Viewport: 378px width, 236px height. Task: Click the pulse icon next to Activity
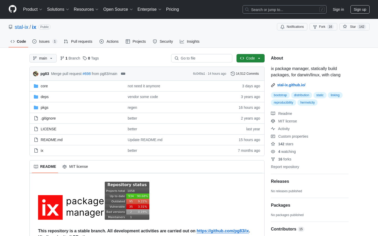pyautogui.click(x=273, y=129)
